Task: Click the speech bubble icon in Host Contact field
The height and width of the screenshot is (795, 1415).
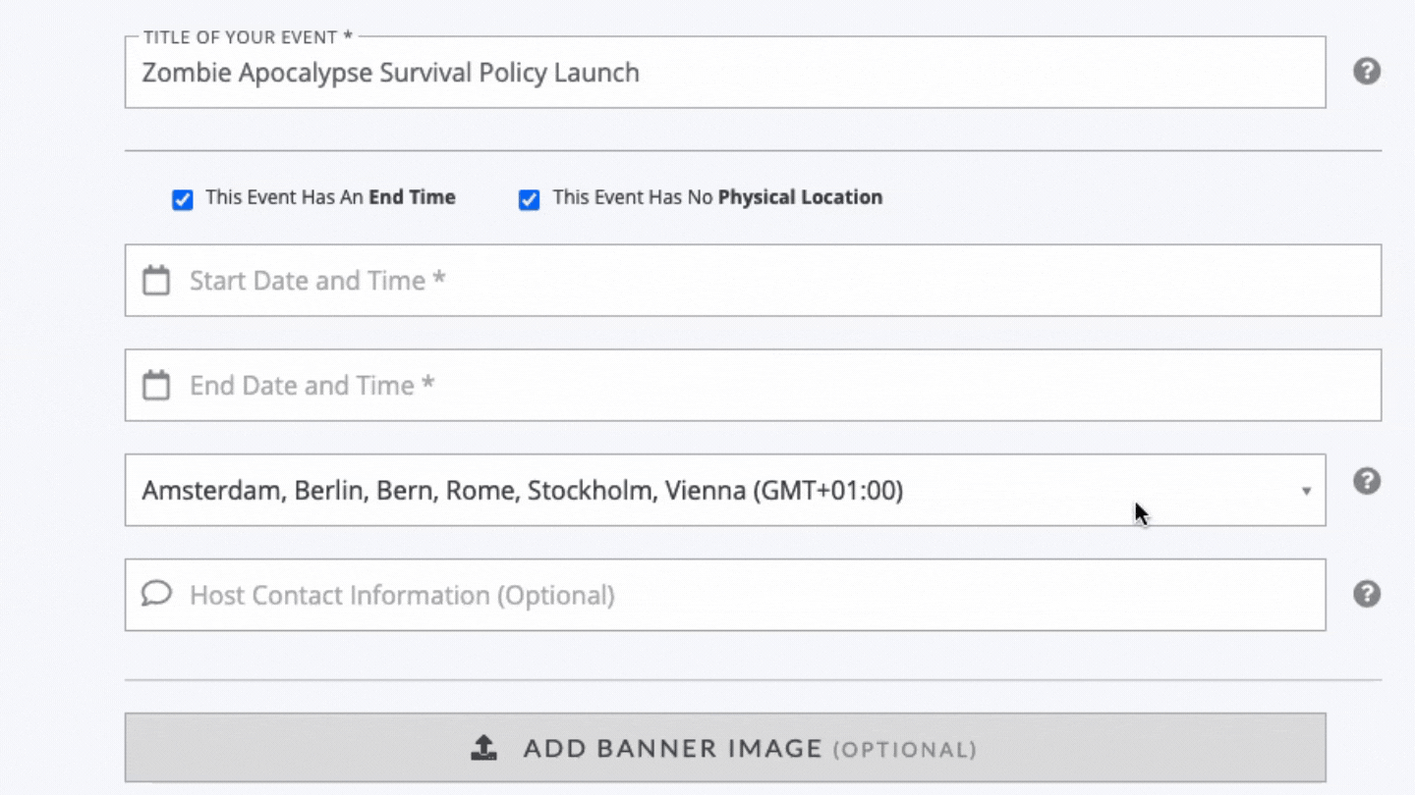Action: 156,594
